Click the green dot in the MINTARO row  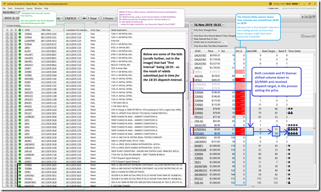20,78
